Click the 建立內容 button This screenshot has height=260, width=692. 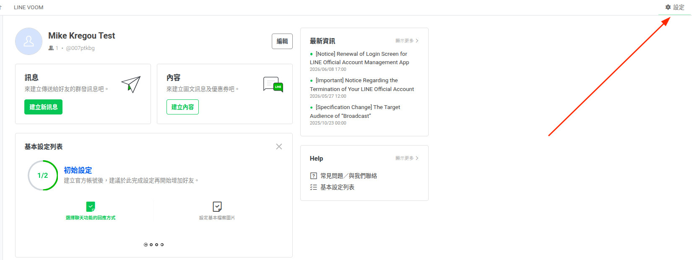182,107
